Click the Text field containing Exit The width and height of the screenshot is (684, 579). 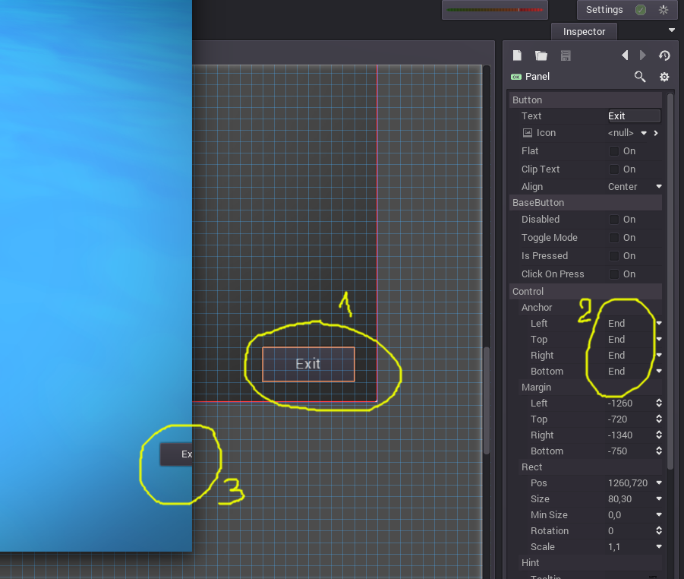tap(633, 115)
